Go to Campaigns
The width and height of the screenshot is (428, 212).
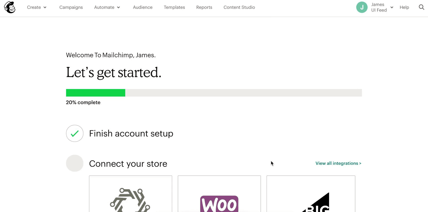71,7
